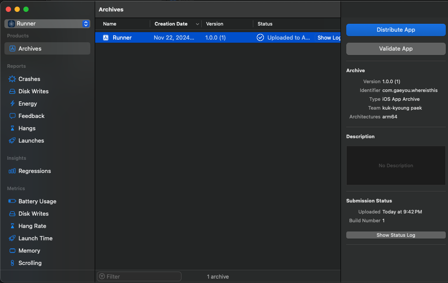Image resolution: width=448 pixels, height=283 pixels.
Task: Click the Memory chip icon
Action: [x=12, y=251]
